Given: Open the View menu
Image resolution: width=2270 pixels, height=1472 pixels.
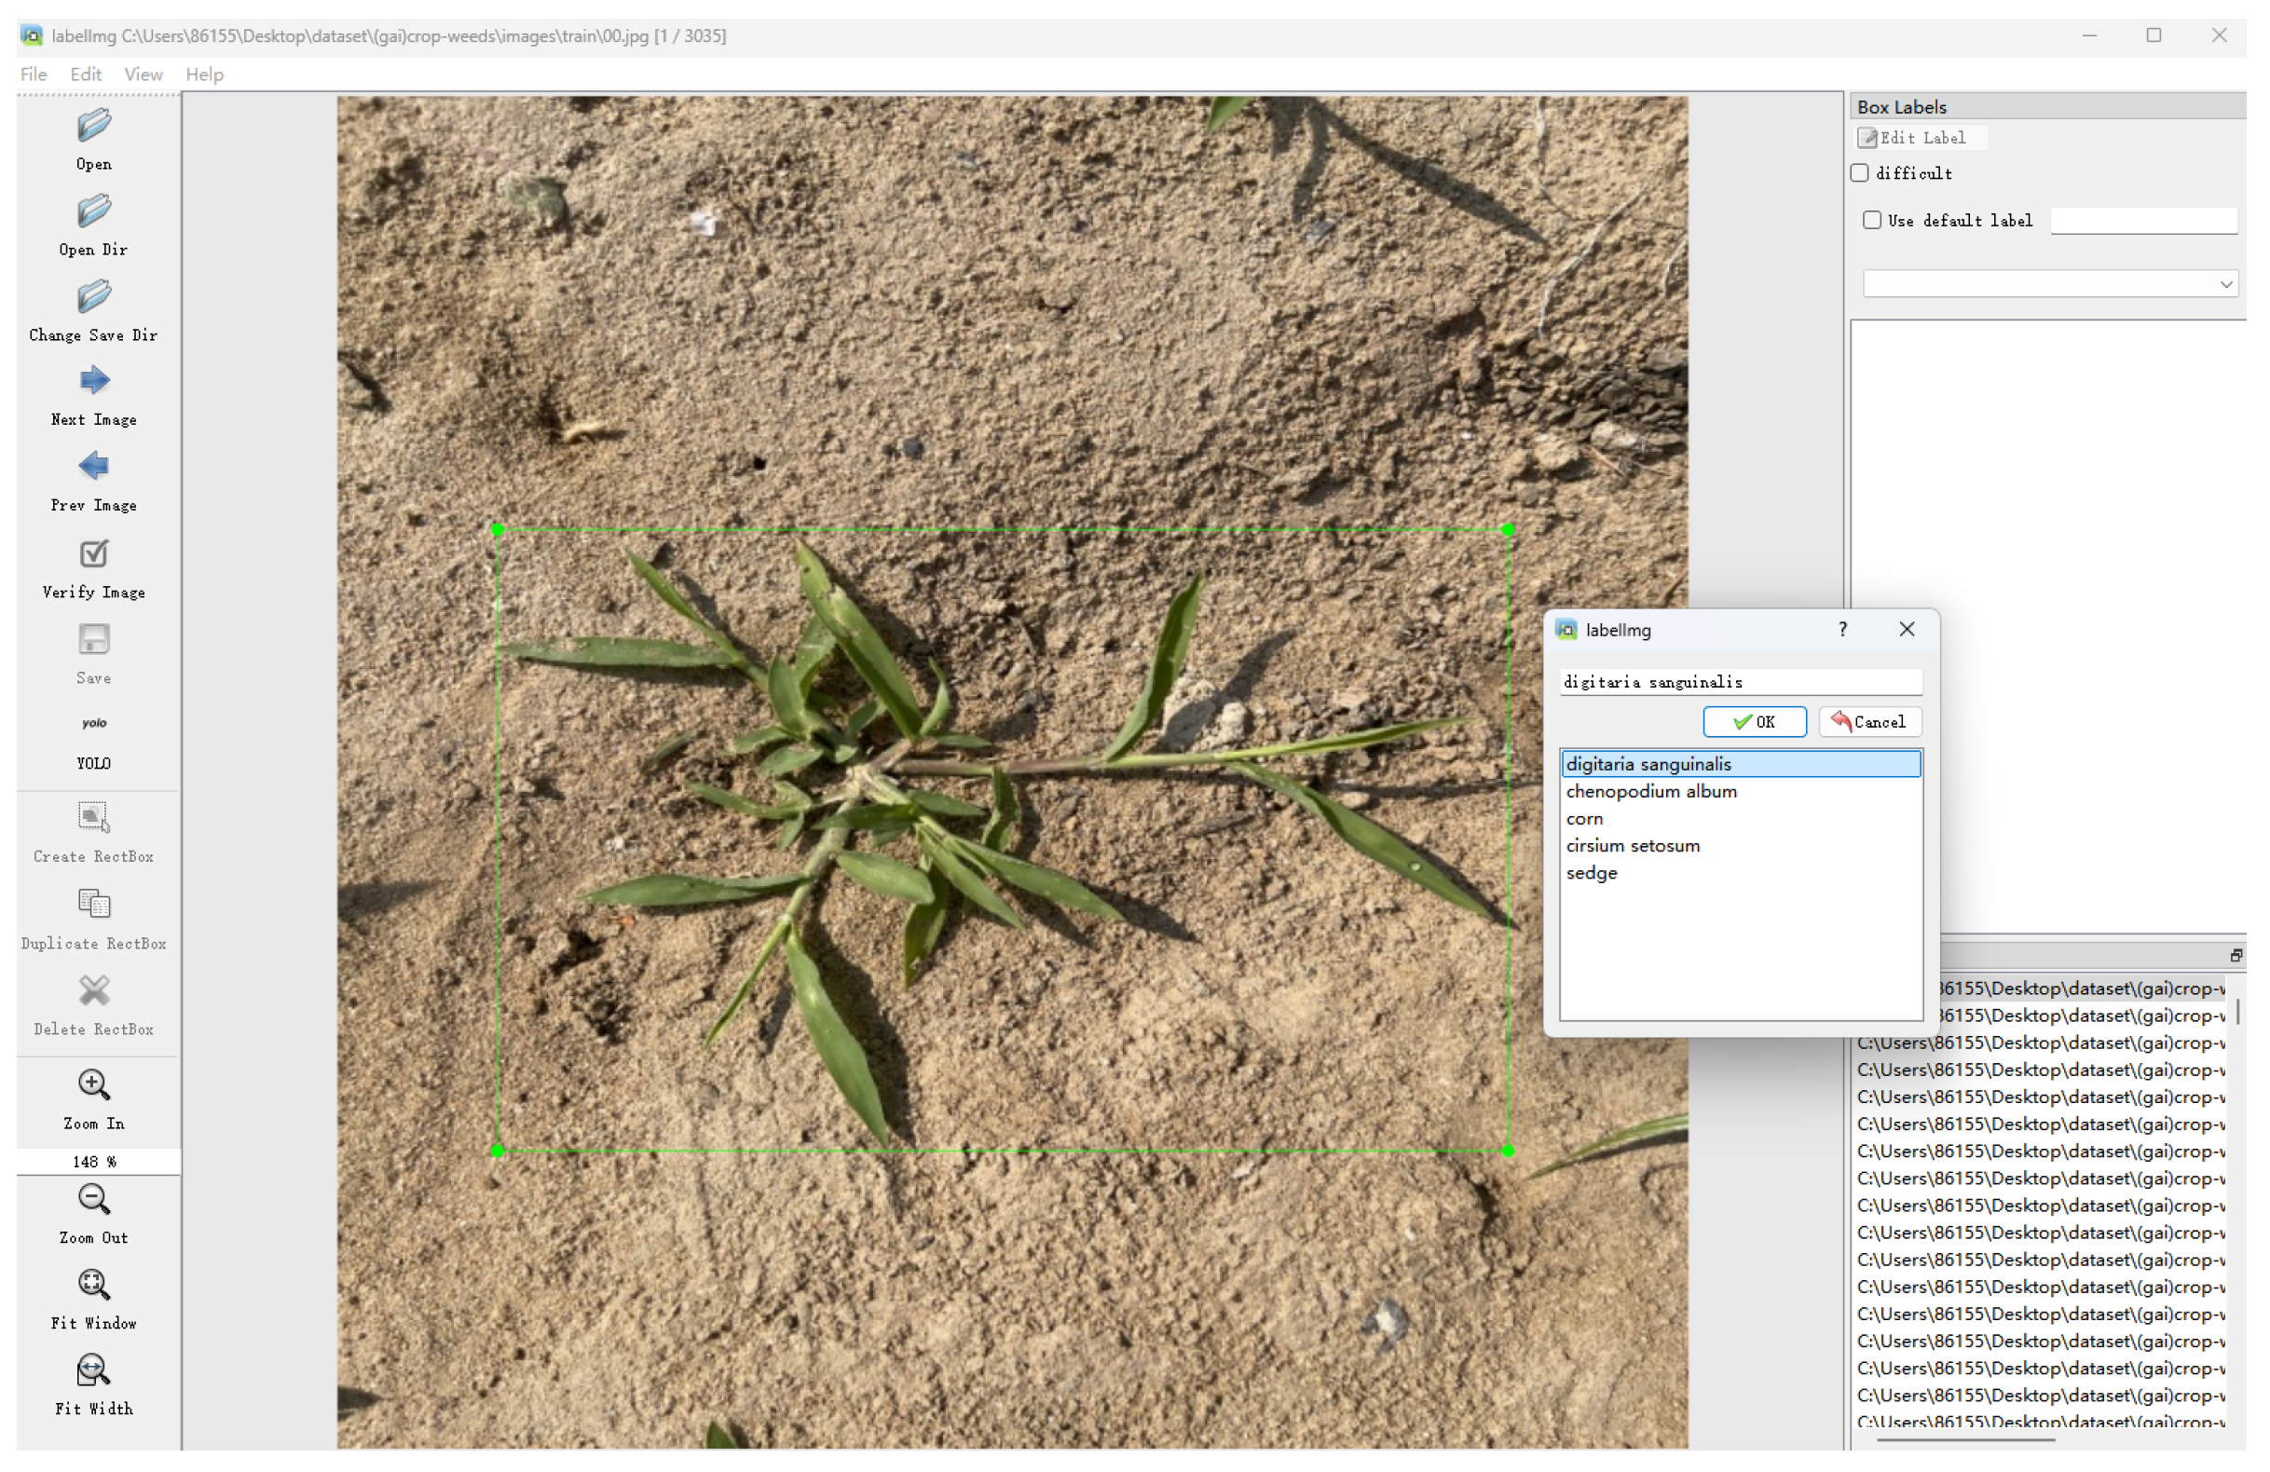Looking at the screenshot, I should (144, 75).
